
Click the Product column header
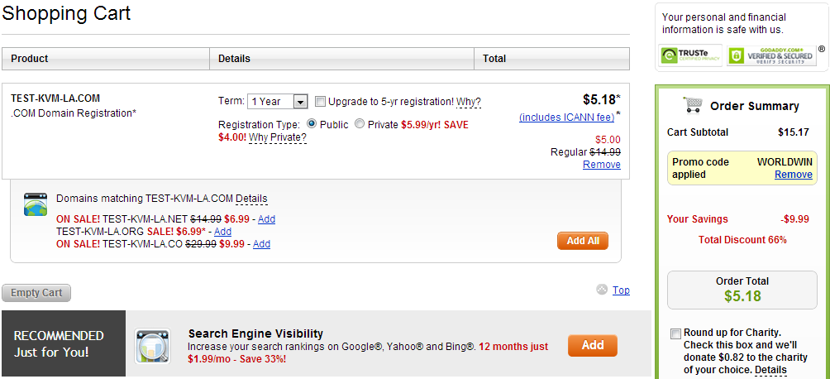[x=30, y=59]
